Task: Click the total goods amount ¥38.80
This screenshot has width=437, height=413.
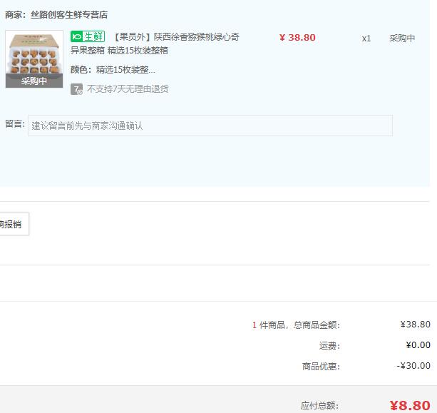Action: (x=415, y=325)
